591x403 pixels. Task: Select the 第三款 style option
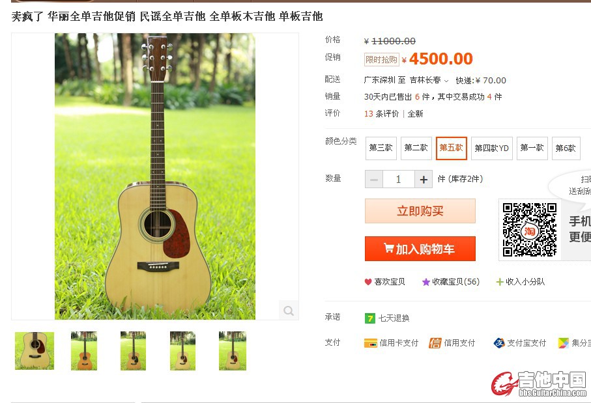[381, 148]
